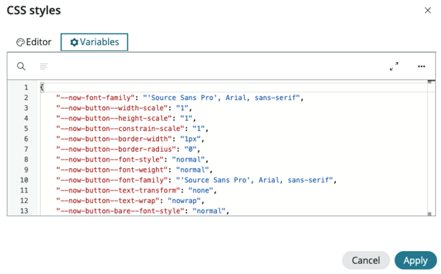Click the "none" text-transform value
The height and width of the screenshot is (274, 441).
point(200,190)
